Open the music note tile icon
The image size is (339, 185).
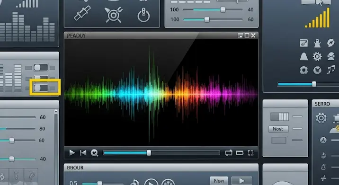[304, 43]
